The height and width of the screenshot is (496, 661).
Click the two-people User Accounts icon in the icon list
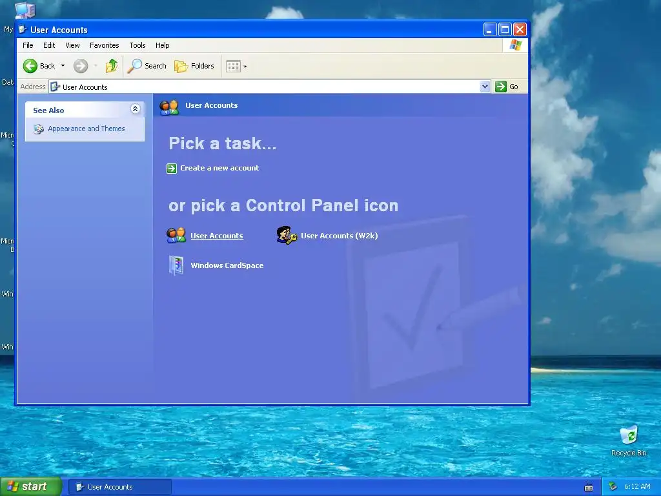[176, 235]
